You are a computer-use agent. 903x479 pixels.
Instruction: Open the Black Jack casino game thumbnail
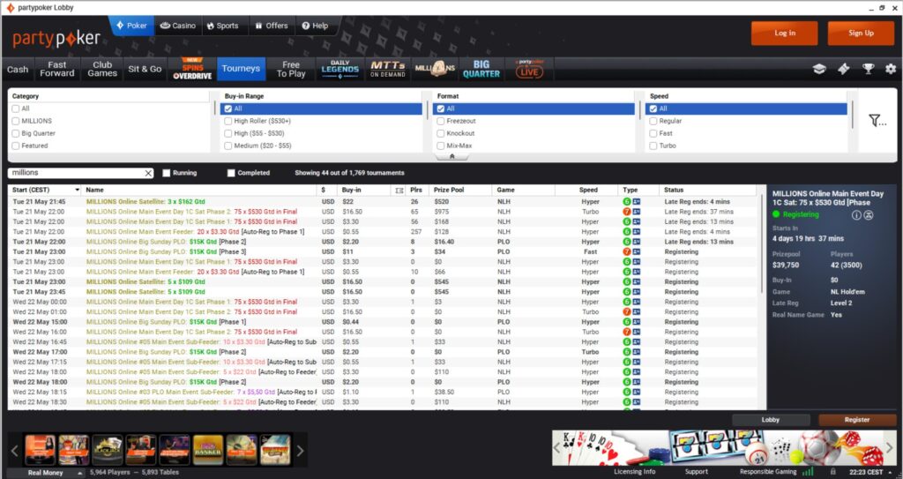click(108, 450)
